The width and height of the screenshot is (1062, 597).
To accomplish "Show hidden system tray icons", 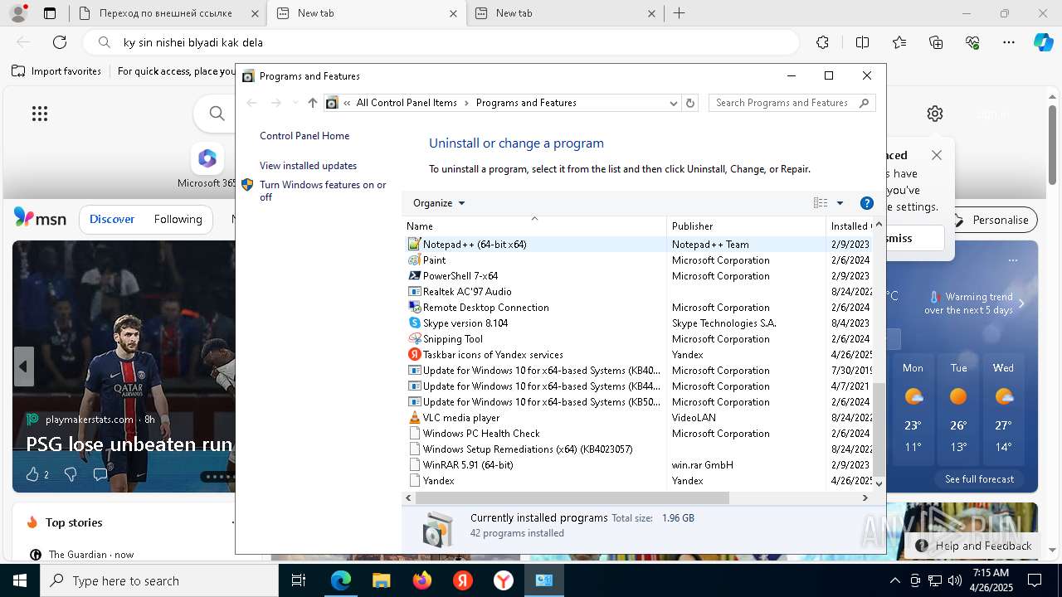I will 894,580.
